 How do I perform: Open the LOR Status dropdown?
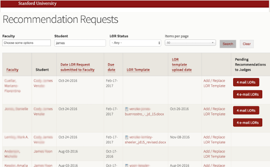pos(135,43)
